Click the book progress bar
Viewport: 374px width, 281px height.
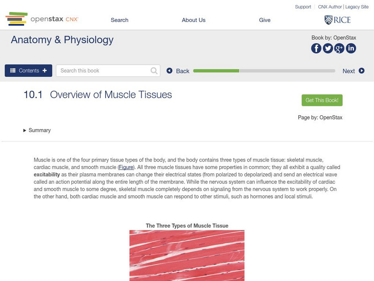coord(264,71)
